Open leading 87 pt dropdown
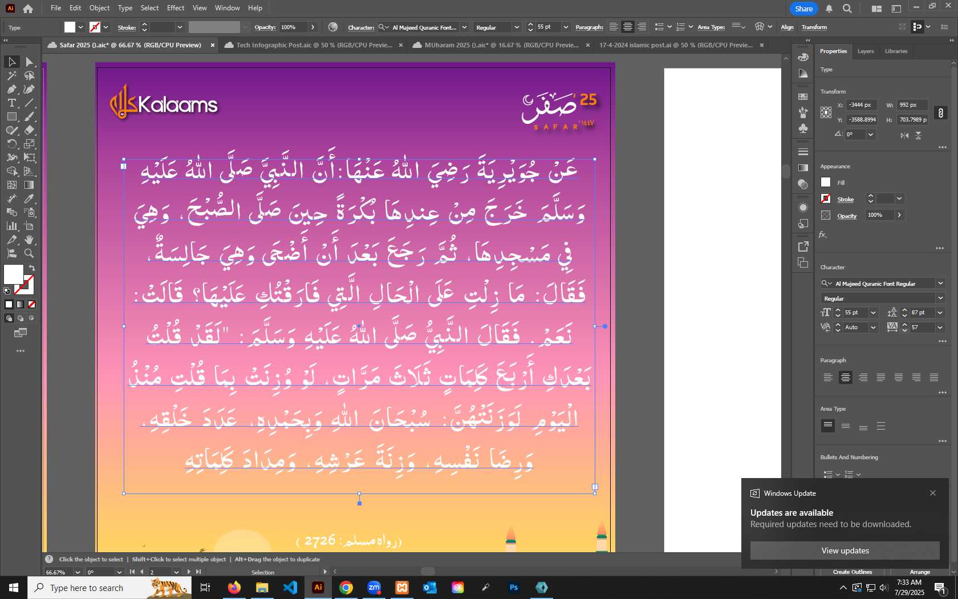 pyautogui.click(x=940, y=313)
